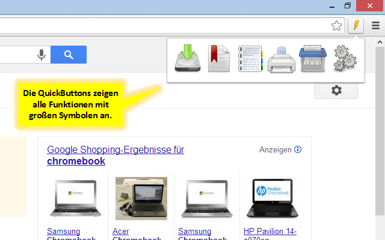This screenshot has height=240, width=385.
Task: Click the notebook with colored tabs QuickButton
Action: [x=250, y=59]
